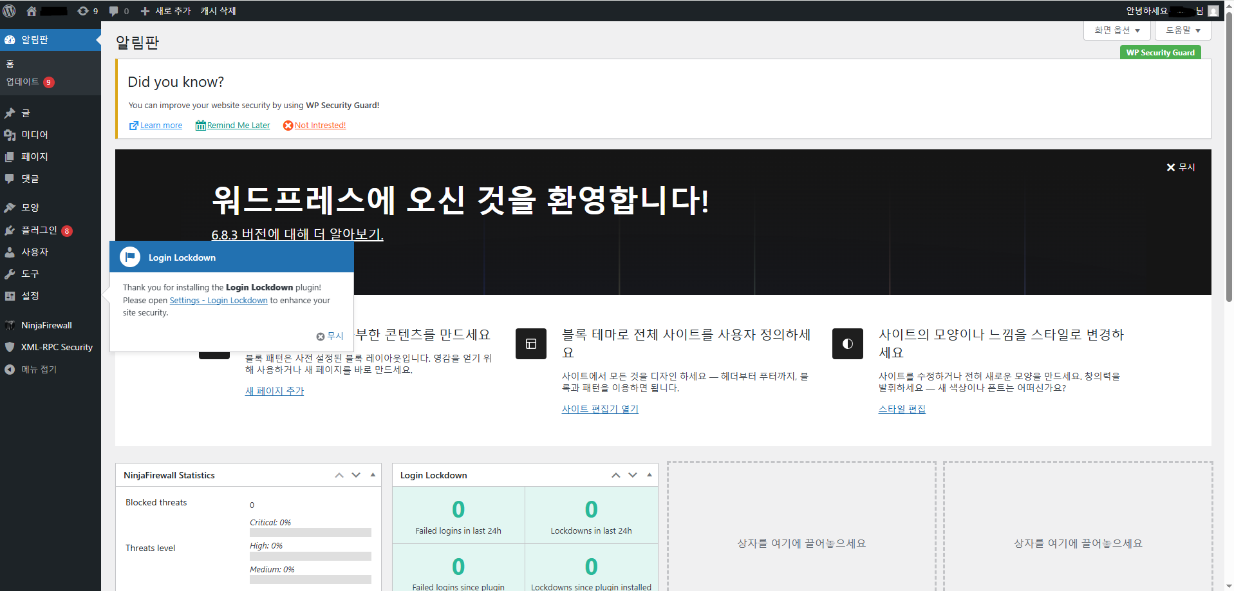Move Login Lockdown widget up

[x=616, y=475]
